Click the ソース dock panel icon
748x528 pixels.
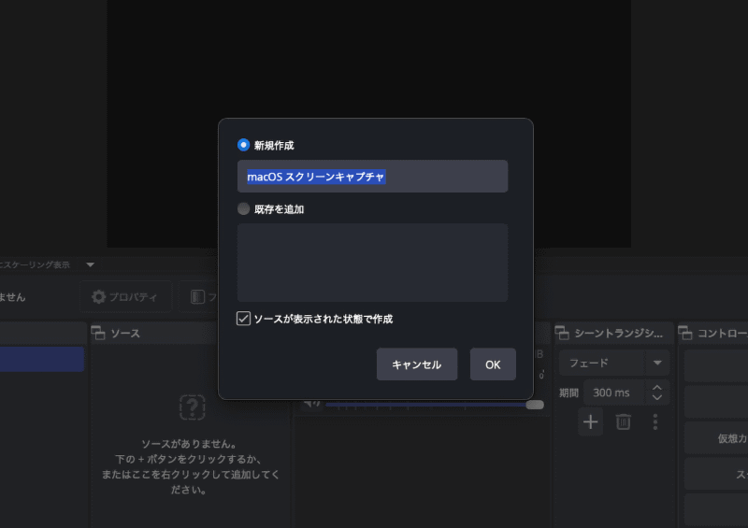98,333
